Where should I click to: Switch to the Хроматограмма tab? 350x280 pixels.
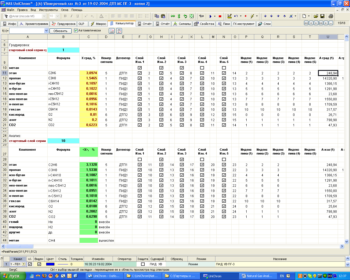point(34,24)
